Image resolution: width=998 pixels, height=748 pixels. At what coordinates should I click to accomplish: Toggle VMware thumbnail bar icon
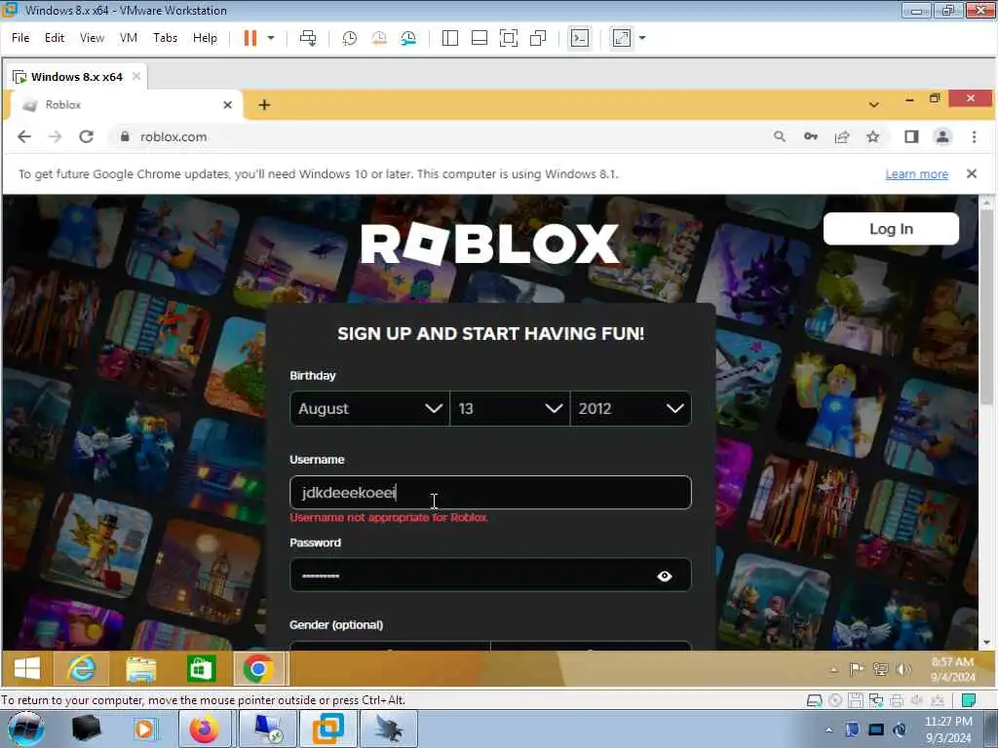tap(480, 38)
